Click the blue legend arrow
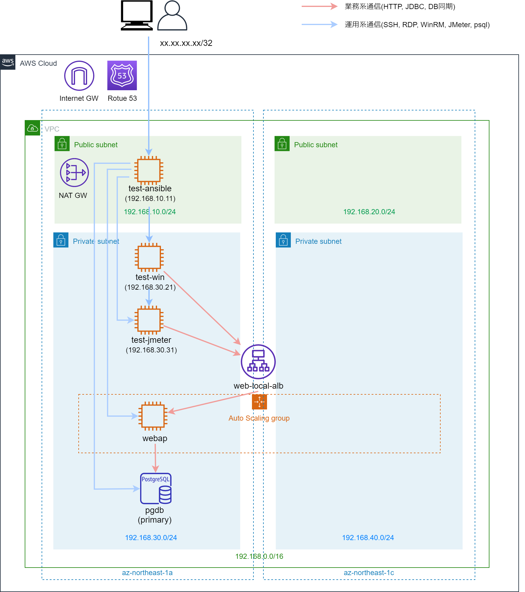Image resolution: width=525 pixels, height=592 pixels. coord(319,24)
